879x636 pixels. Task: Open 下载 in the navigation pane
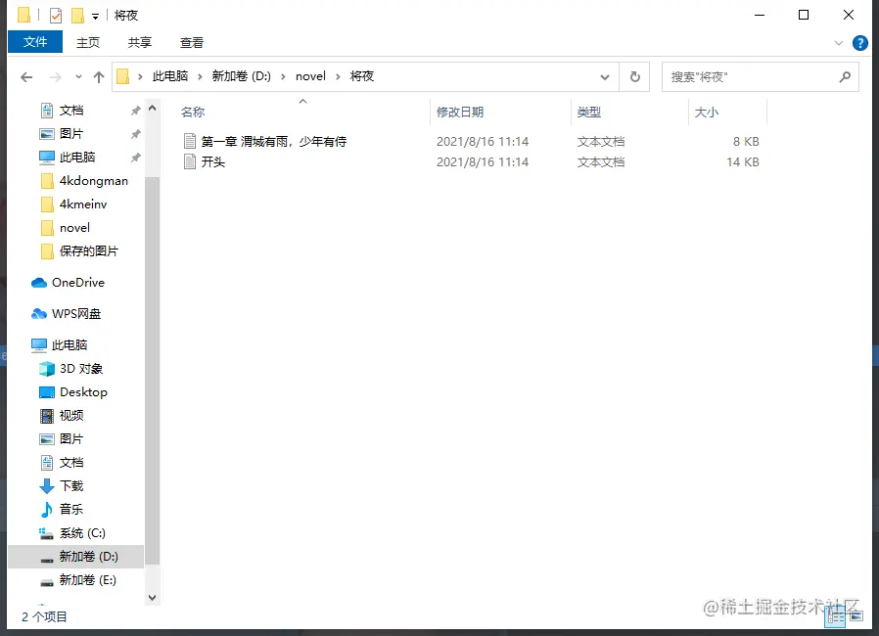[71, 486]
